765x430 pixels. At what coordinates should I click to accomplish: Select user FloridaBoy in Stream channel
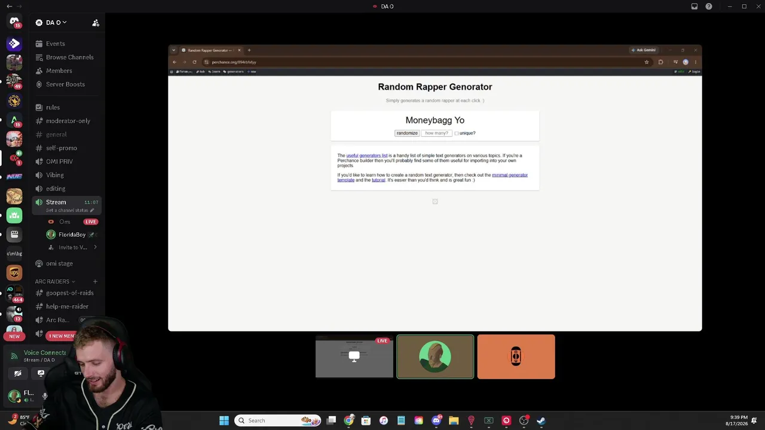72,235
